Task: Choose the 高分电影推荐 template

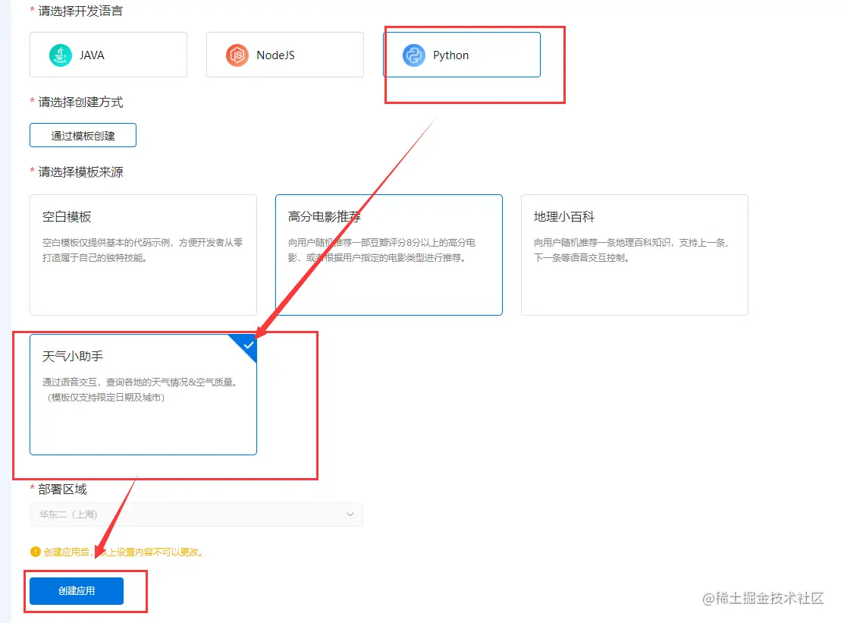Action: (x=388, y=254)
